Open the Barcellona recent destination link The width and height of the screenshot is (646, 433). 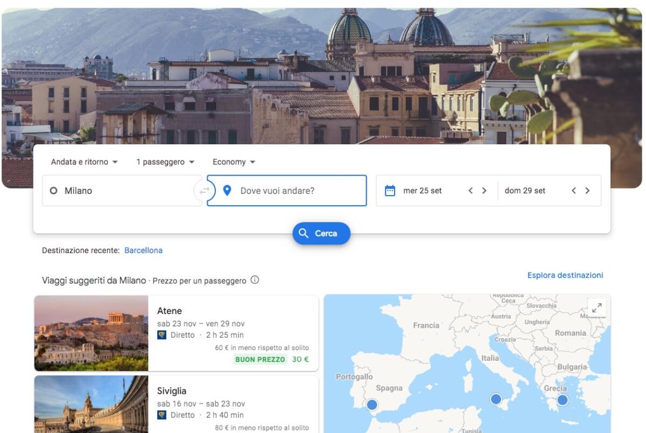pyautogui.click(x=143, y=250)
